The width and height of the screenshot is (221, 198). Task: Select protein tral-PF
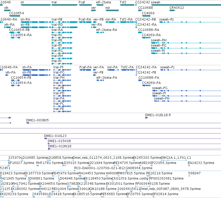[62, 70]
